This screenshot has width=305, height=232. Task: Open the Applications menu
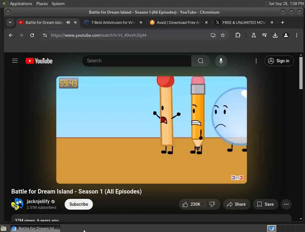coord(21,4)
